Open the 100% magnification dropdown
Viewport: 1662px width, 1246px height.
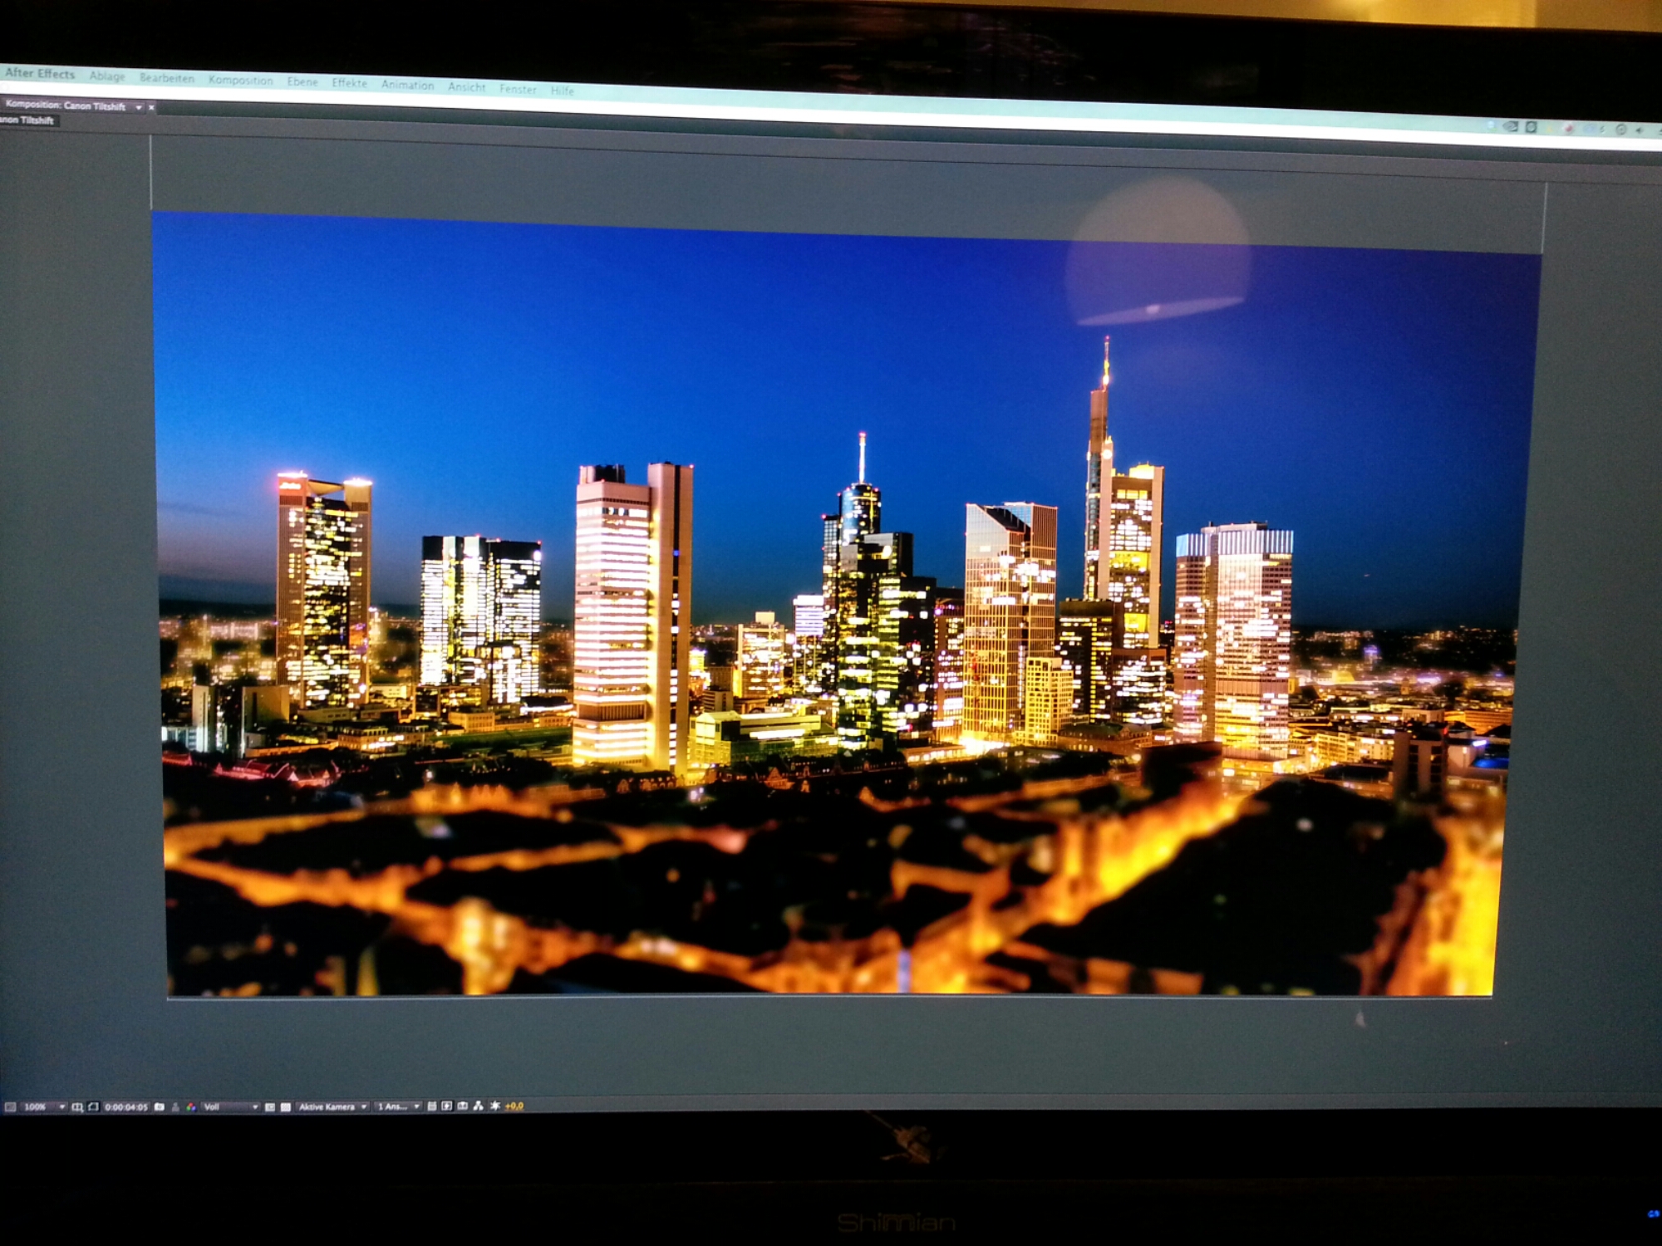[44, 1106]
